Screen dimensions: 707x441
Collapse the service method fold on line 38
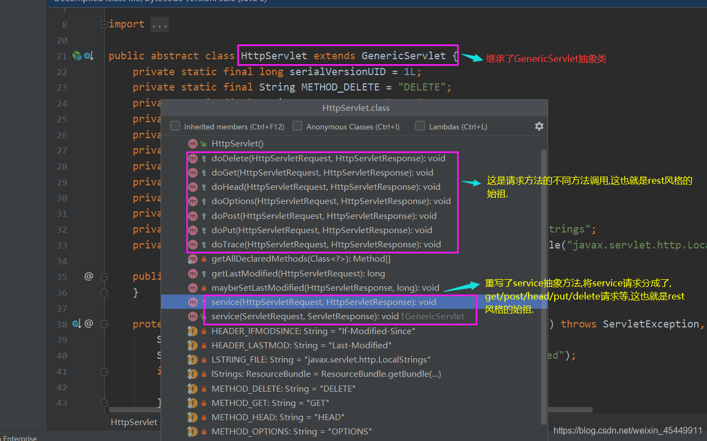(104, 324)
